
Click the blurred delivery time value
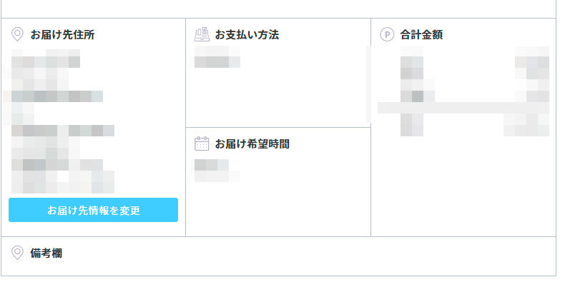[x=217, y=171]
